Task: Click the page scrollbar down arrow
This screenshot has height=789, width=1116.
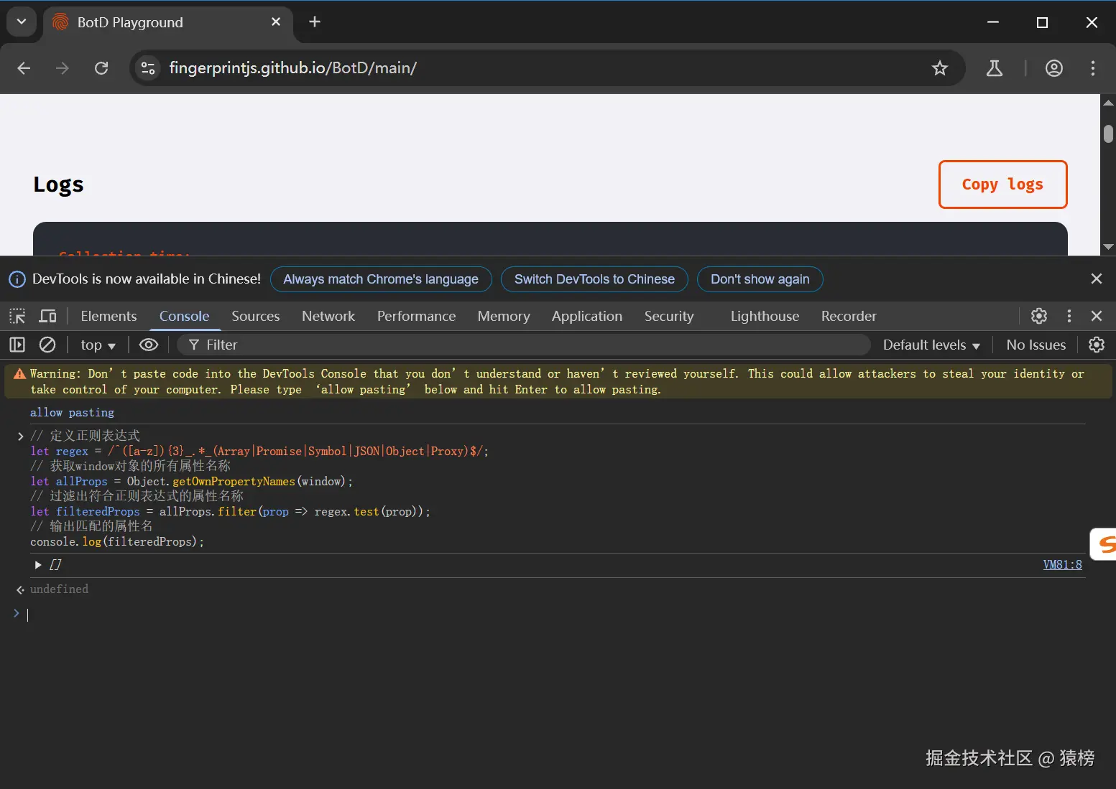Action: click(x=1108, y=246)
